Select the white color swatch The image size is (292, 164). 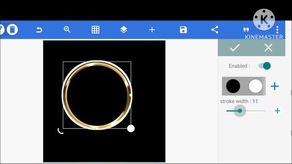(255, 86)
